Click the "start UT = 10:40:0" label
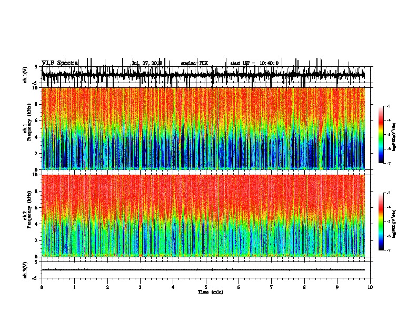This screenshot has height=322, width=417. click(x=254, y=63)
